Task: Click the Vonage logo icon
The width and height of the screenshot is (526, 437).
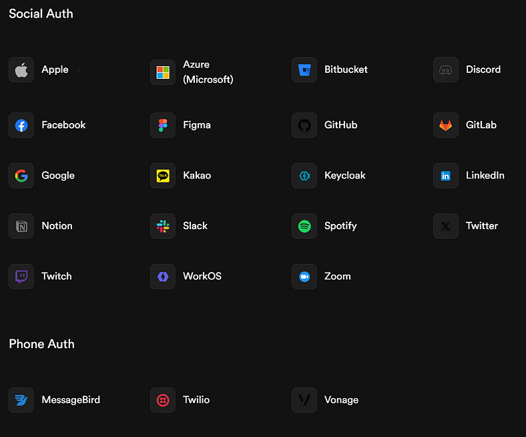Action: (304, 400)
